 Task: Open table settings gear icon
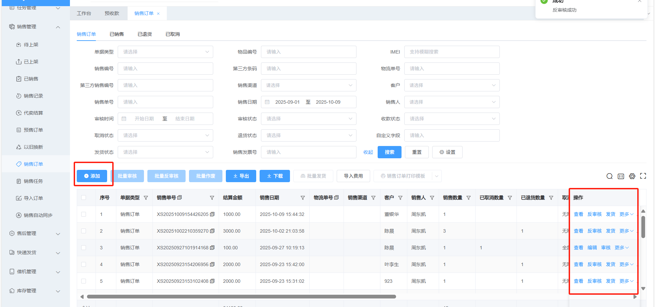(x=632, y=176)
